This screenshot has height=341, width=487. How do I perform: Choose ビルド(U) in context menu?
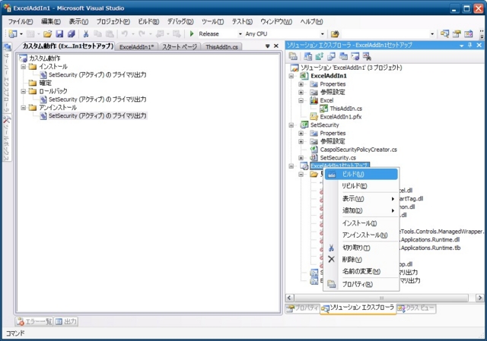click(361, 174)
